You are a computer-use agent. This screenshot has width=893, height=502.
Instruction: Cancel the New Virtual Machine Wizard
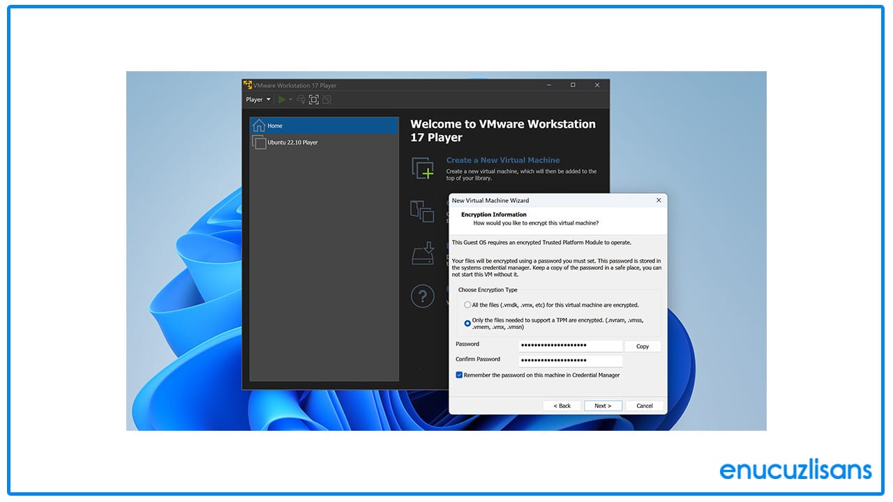tap(643, 405)
